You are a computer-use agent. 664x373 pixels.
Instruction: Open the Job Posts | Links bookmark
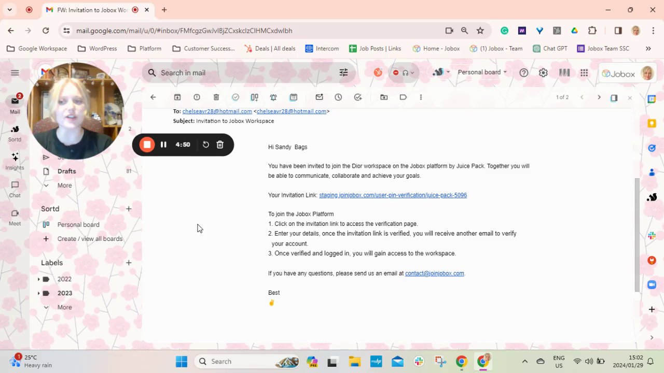(x=375, y=49)
